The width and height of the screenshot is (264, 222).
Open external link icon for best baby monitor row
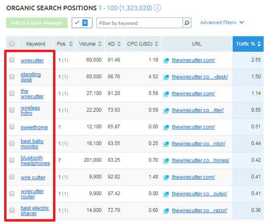coord(166,144)
